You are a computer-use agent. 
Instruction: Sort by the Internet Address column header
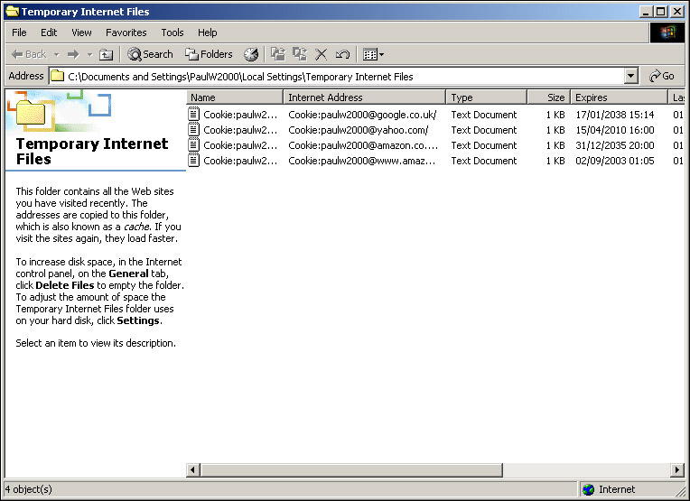pyautogui.click(x=364, y=97)
